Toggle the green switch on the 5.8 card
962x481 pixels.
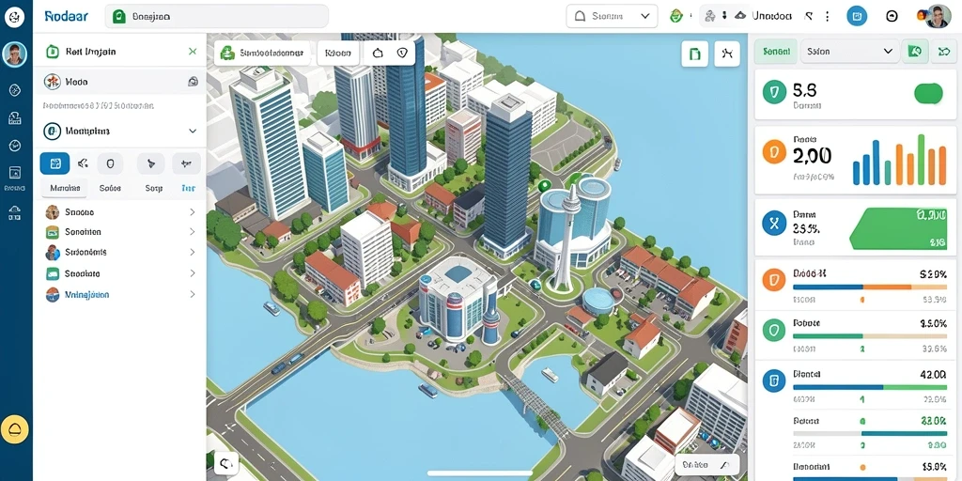928,94
